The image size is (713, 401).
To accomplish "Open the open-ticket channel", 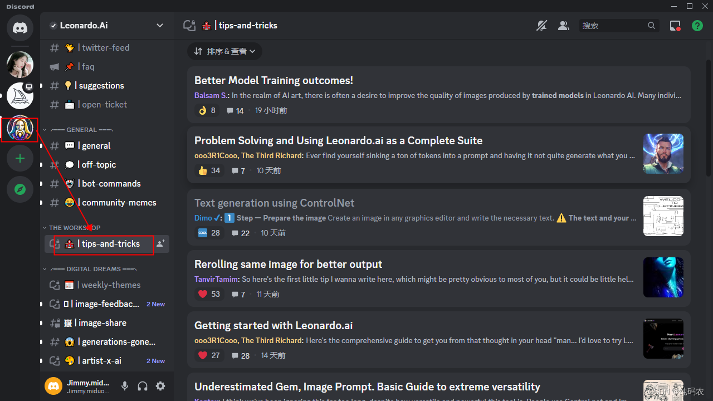I will [x=107, y=104].
